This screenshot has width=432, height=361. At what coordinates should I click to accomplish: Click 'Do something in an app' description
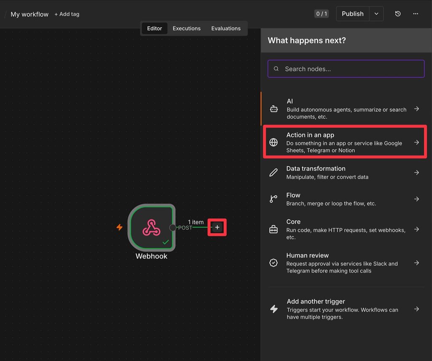[x=344, y=147]
